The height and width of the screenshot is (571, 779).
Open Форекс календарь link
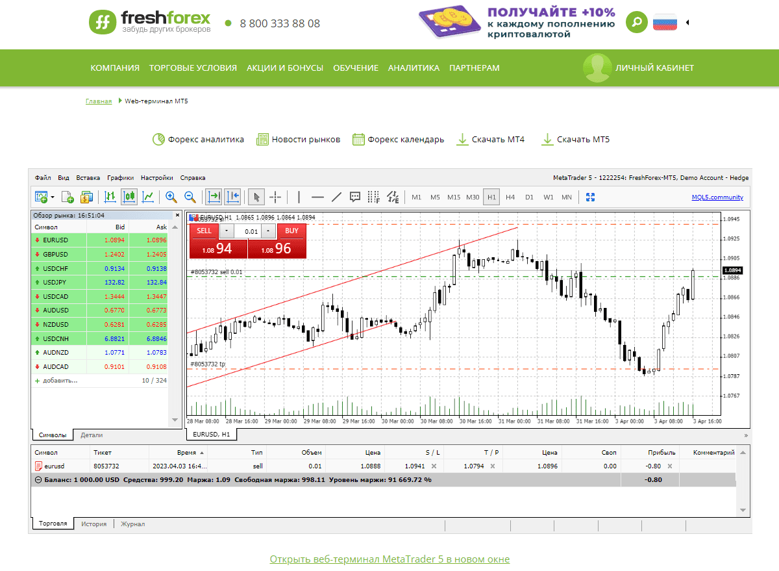click(398, 139)
